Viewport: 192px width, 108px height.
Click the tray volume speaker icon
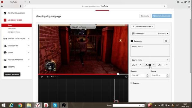tap(169, 105)
